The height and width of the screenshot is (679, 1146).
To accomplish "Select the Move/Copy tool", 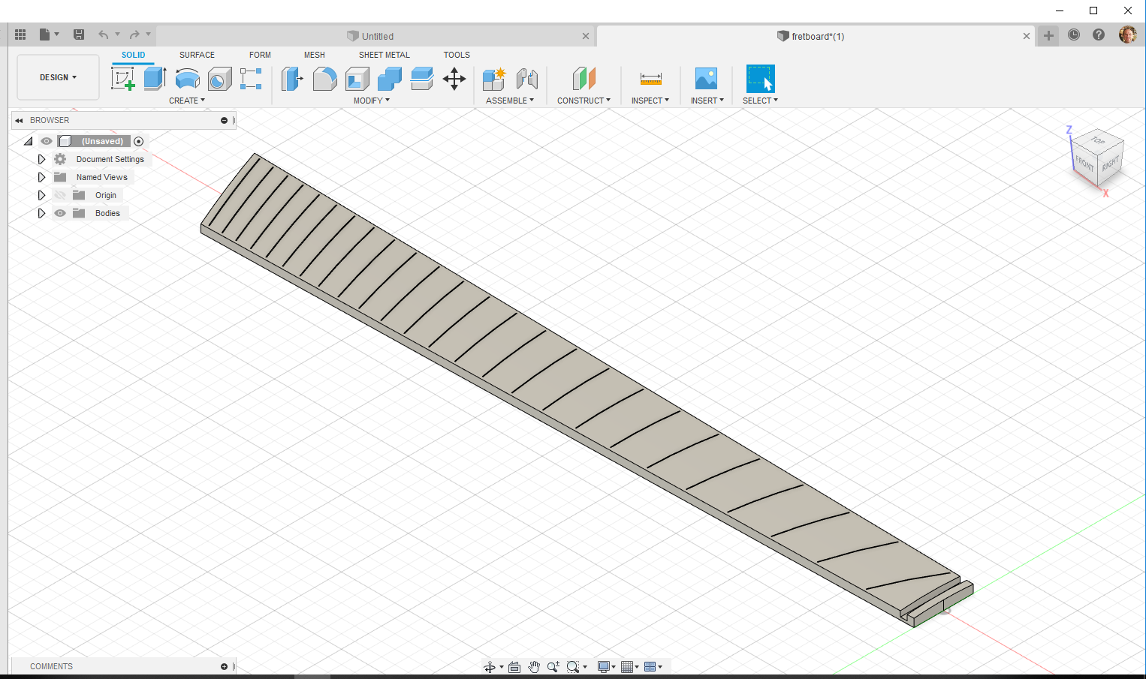I will [454, 78].
